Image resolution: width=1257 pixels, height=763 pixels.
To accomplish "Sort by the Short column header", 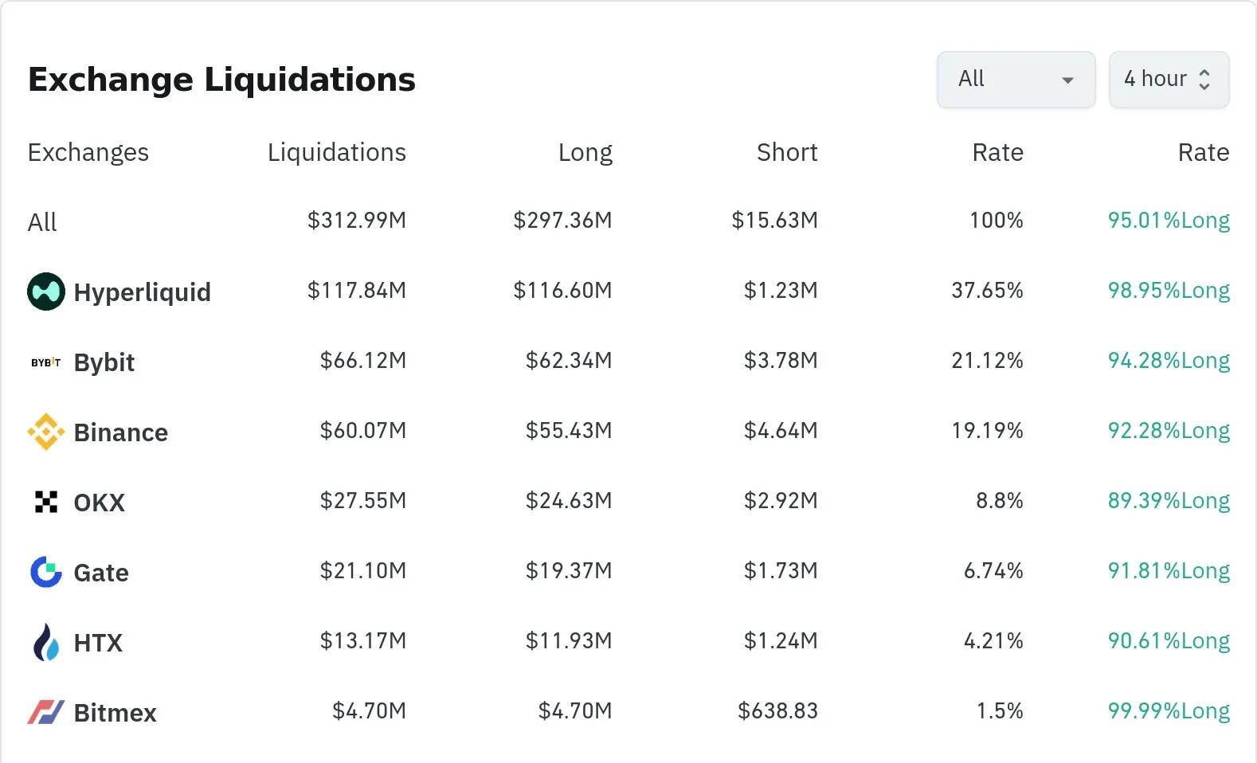I will [786, 152].
